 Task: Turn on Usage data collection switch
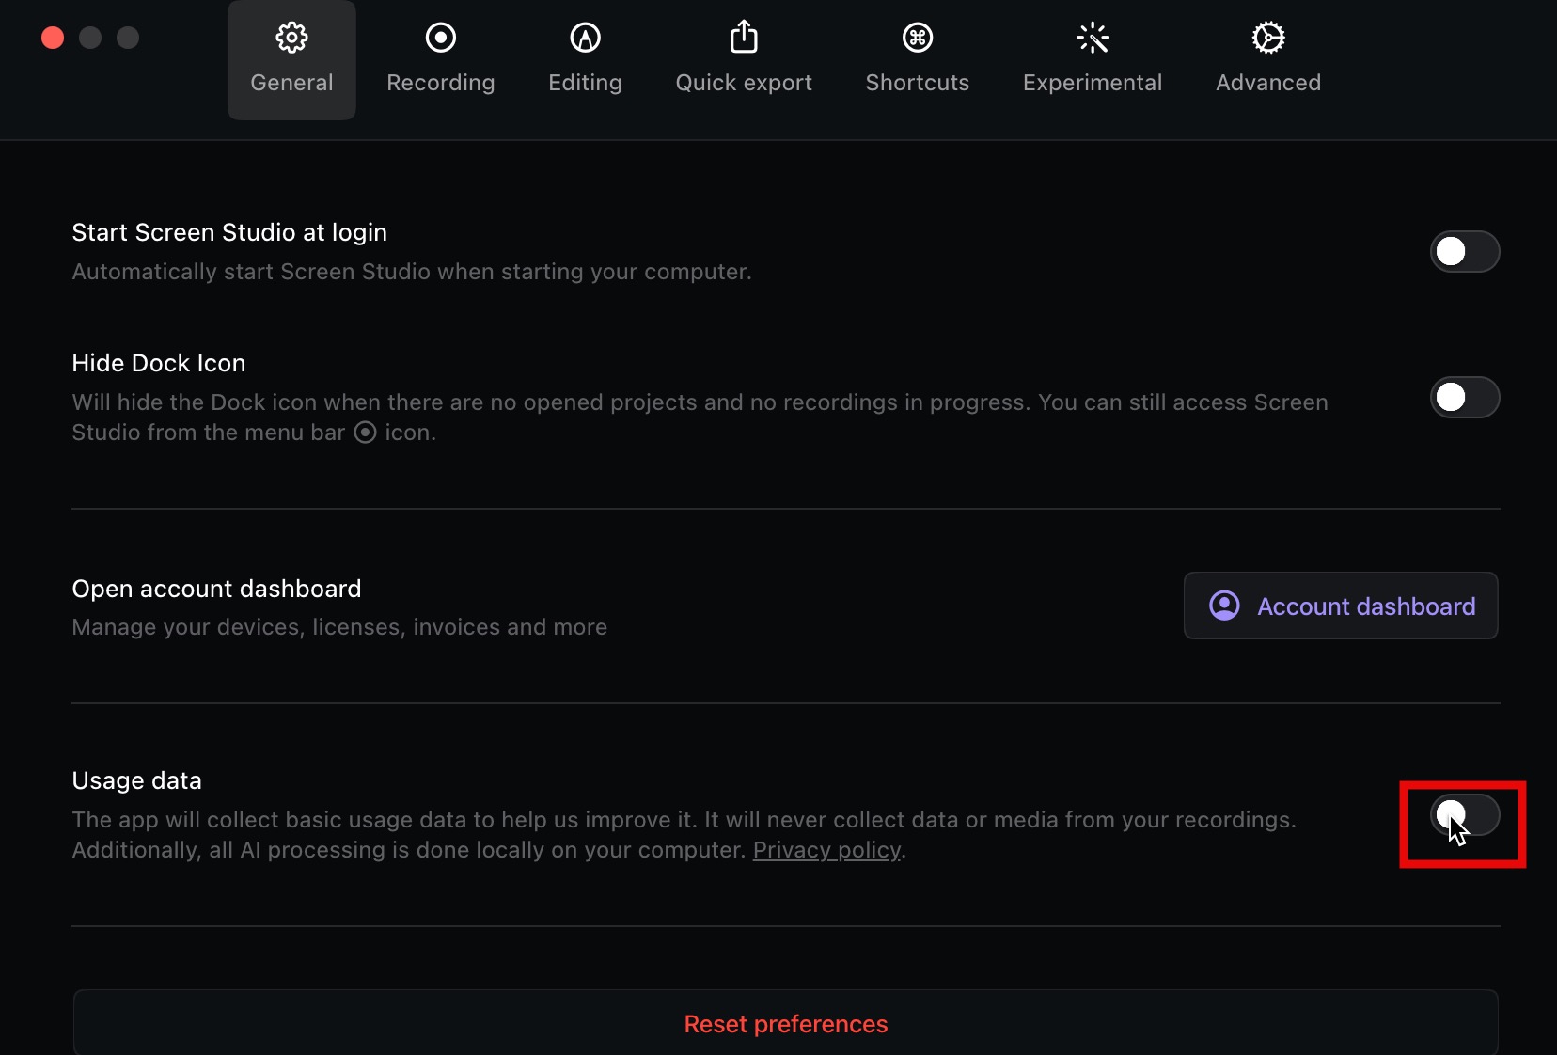point(1464,815)
